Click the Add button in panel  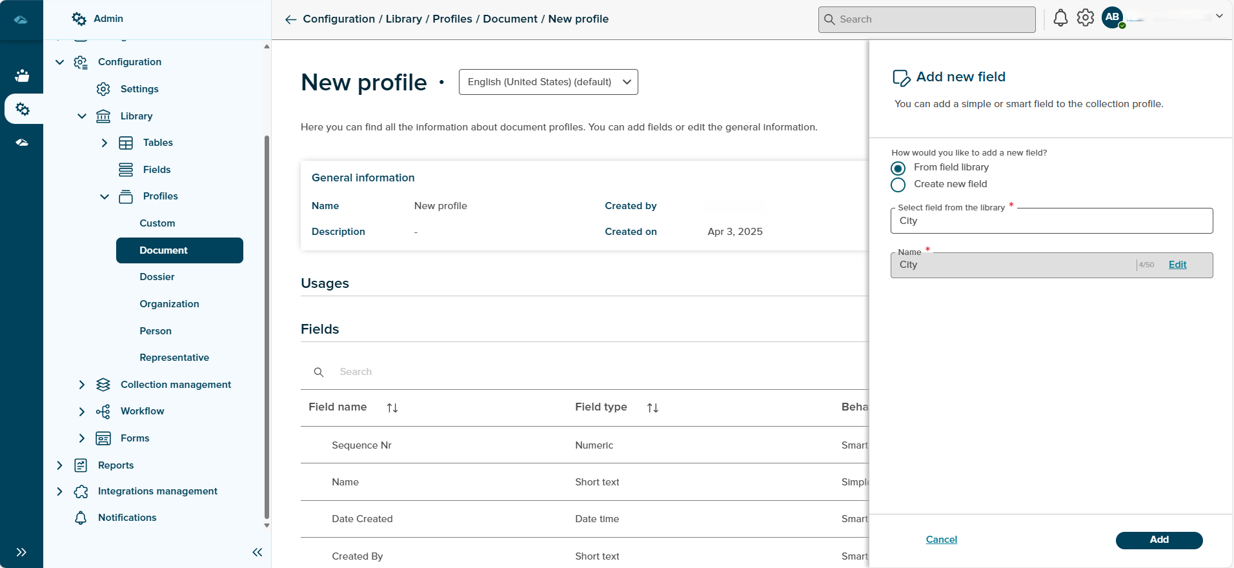pyautogui.click(x=1158, y=540)
